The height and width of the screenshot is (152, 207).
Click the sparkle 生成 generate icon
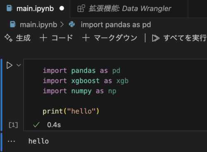click(9, 38)
